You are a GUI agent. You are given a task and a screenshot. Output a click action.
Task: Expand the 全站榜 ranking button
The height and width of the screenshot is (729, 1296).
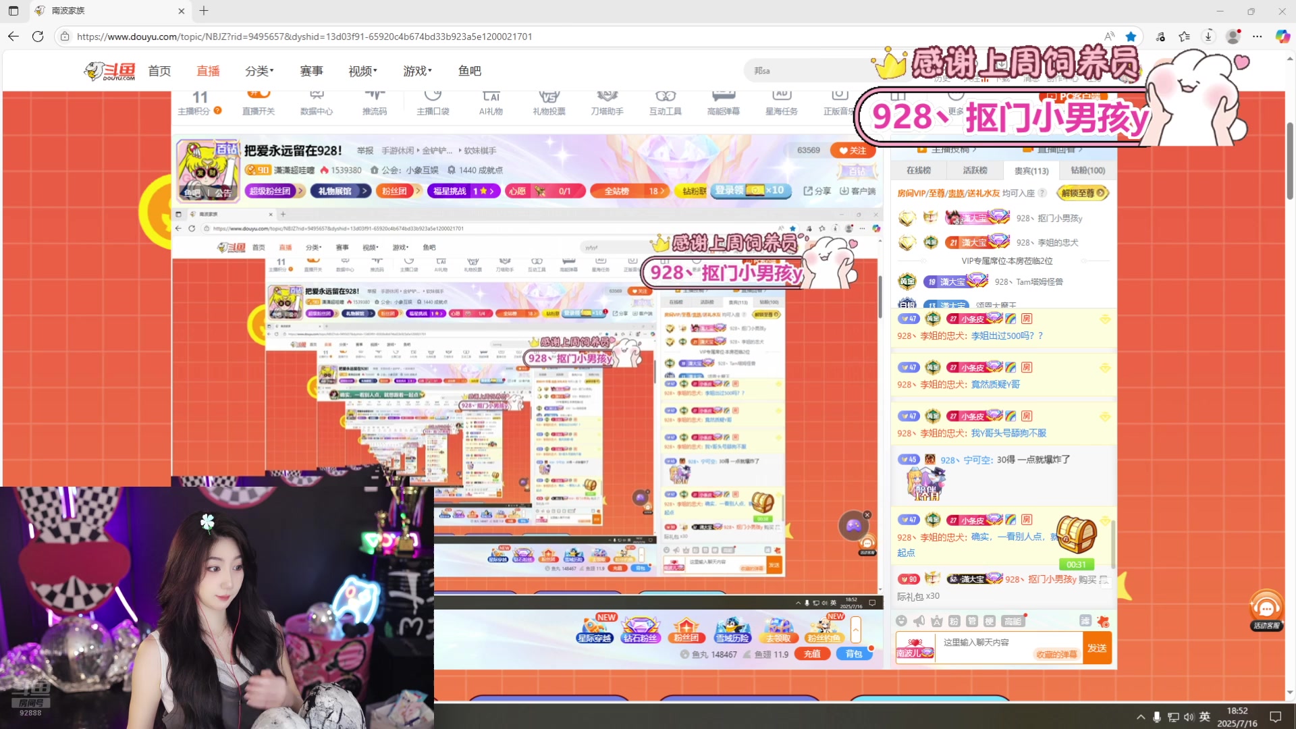coord(630,191)
